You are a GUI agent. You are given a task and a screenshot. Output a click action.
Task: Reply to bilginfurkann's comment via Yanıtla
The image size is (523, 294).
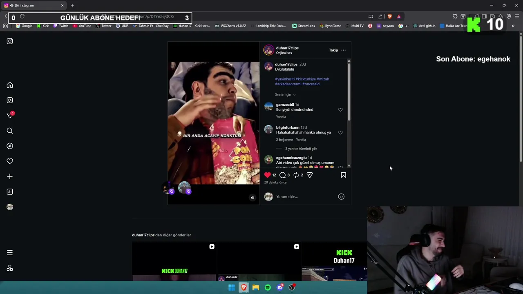pyautogui.click(x=301, y=140)
